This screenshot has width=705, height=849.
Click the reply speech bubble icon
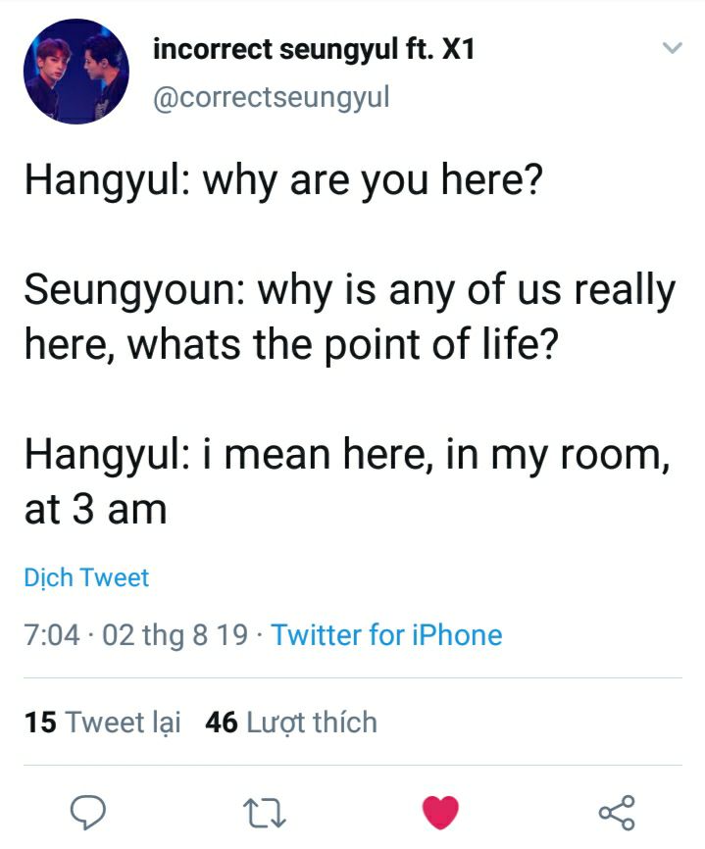(89, 812)
